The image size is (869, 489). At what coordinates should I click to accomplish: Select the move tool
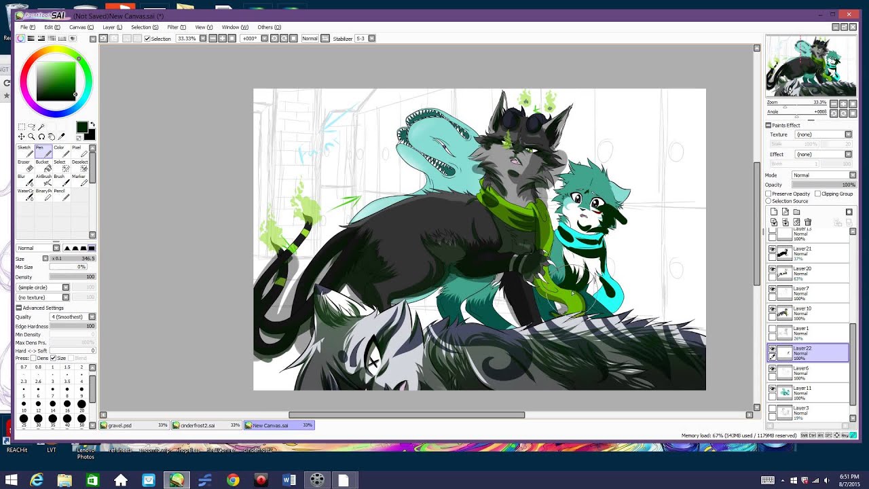click(22, 137)
